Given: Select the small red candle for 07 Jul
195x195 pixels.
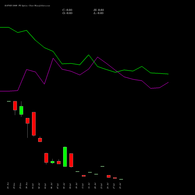Looking at the screenshot, I should tap(59, 163).
